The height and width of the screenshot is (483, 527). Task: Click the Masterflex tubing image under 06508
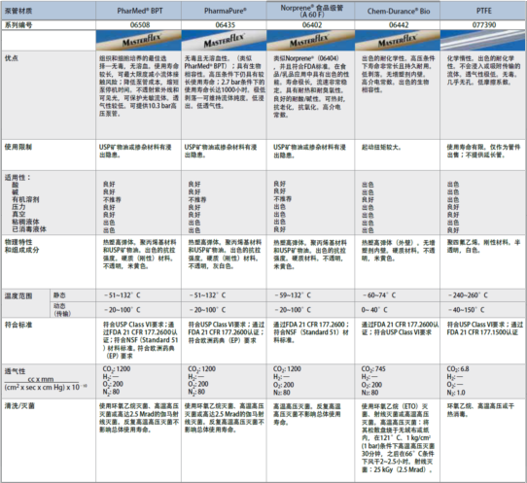(138, 40)
